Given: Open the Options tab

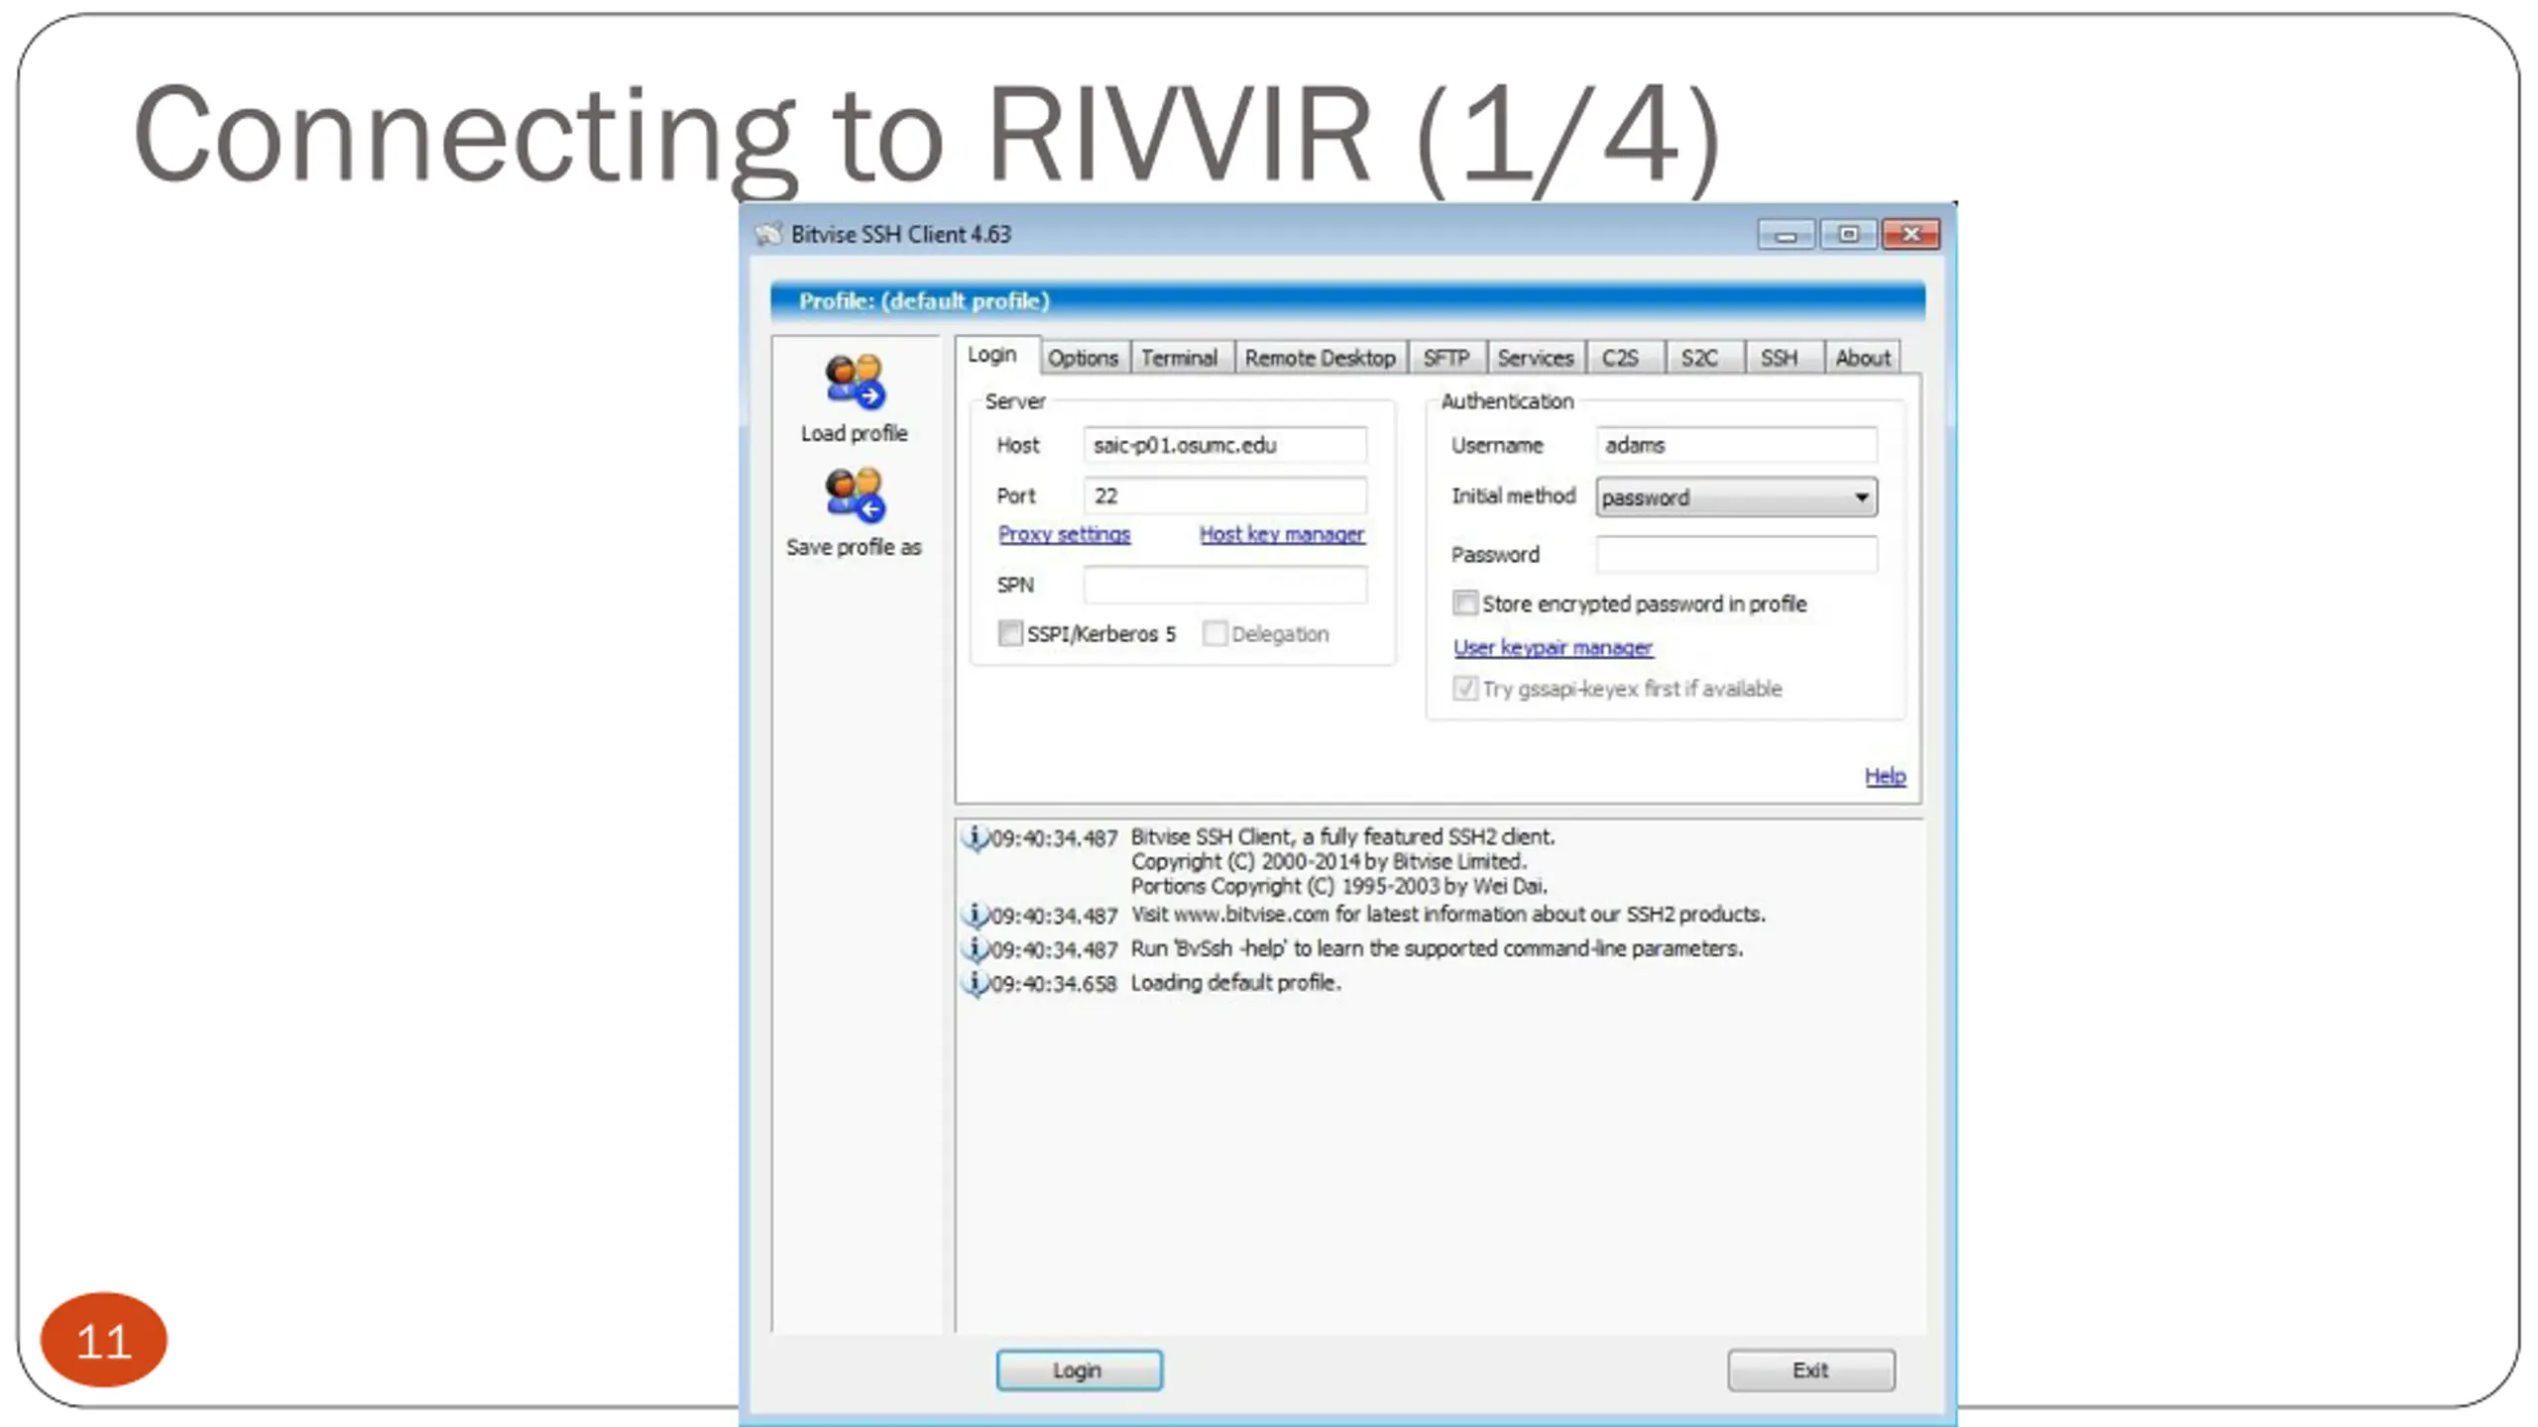Looking at the screenshot, I should [x=1083, y=358].
